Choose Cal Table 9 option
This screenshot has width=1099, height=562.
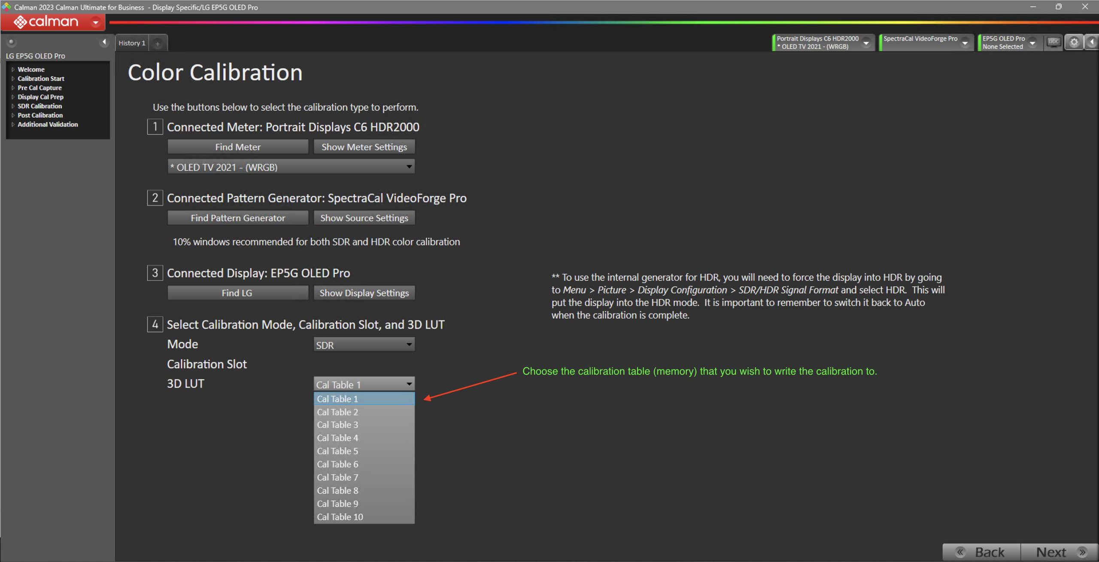[364, 504]
